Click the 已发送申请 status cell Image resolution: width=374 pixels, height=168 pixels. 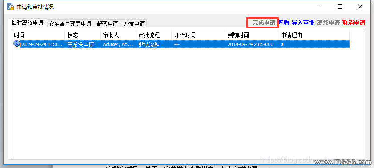pos(80,44)
